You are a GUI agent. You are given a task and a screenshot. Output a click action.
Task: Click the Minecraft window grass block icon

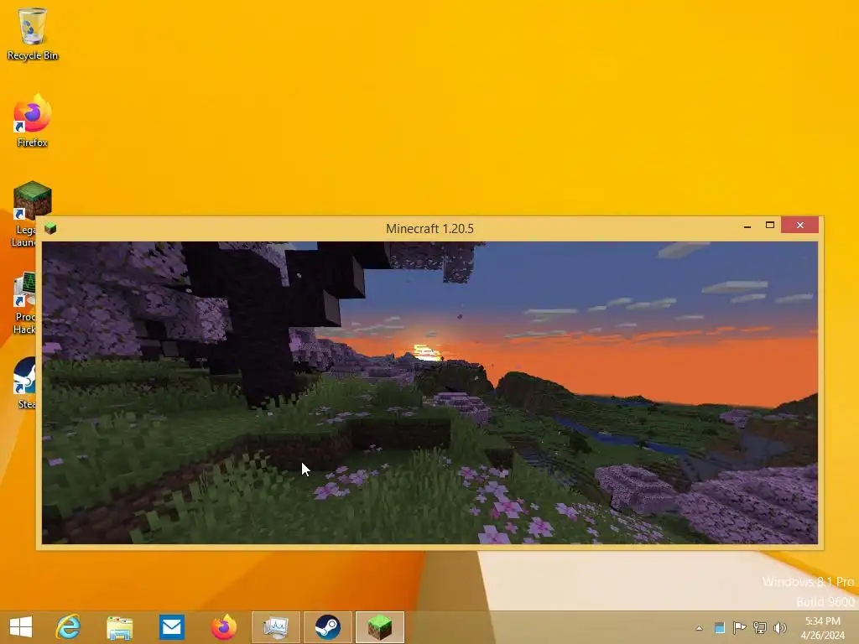point(50,228)
